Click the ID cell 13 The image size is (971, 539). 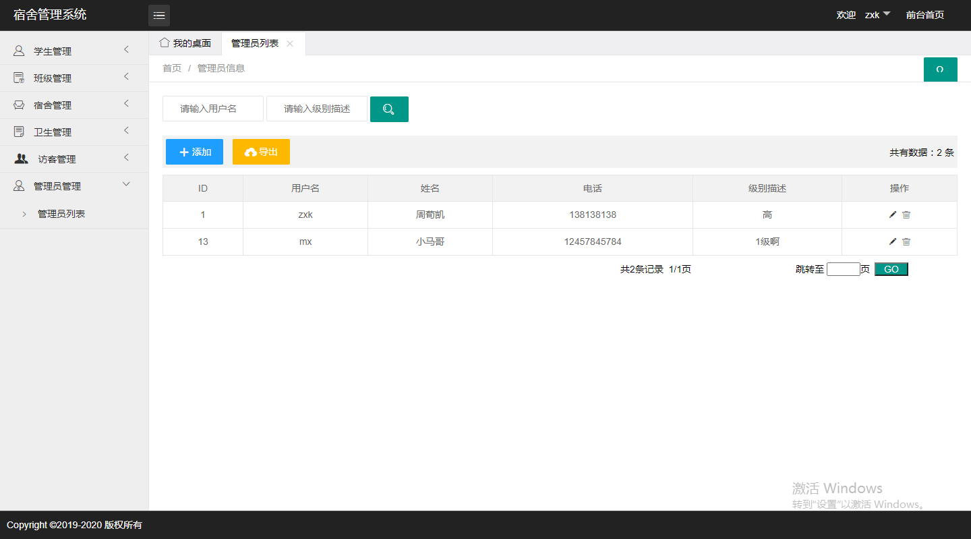click(203, 242)
